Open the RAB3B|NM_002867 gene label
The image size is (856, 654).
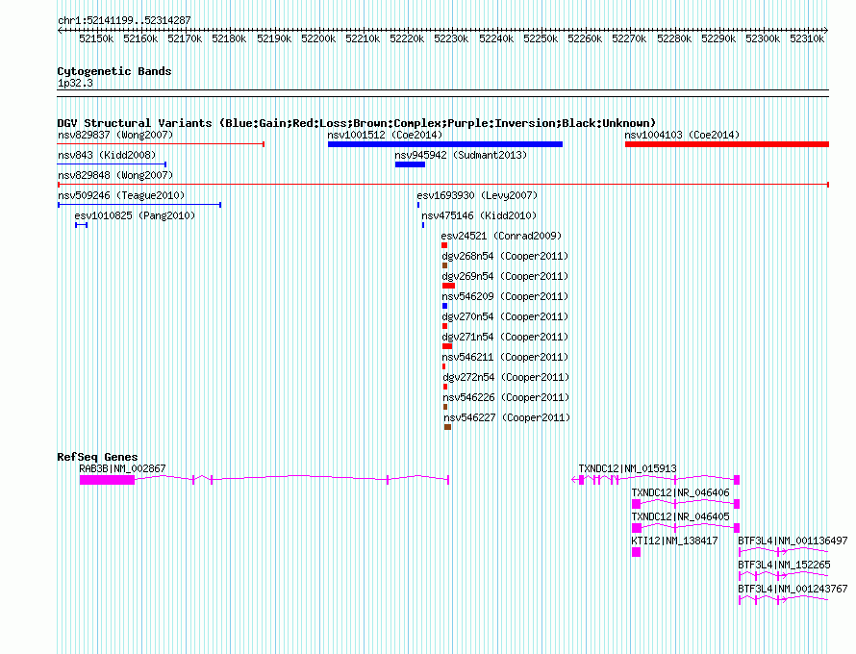point(122,468)
